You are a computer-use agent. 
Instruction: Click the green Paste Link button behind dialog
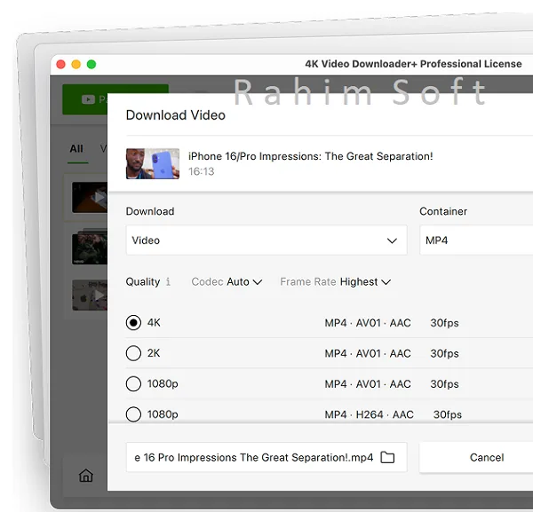[85, 99]
